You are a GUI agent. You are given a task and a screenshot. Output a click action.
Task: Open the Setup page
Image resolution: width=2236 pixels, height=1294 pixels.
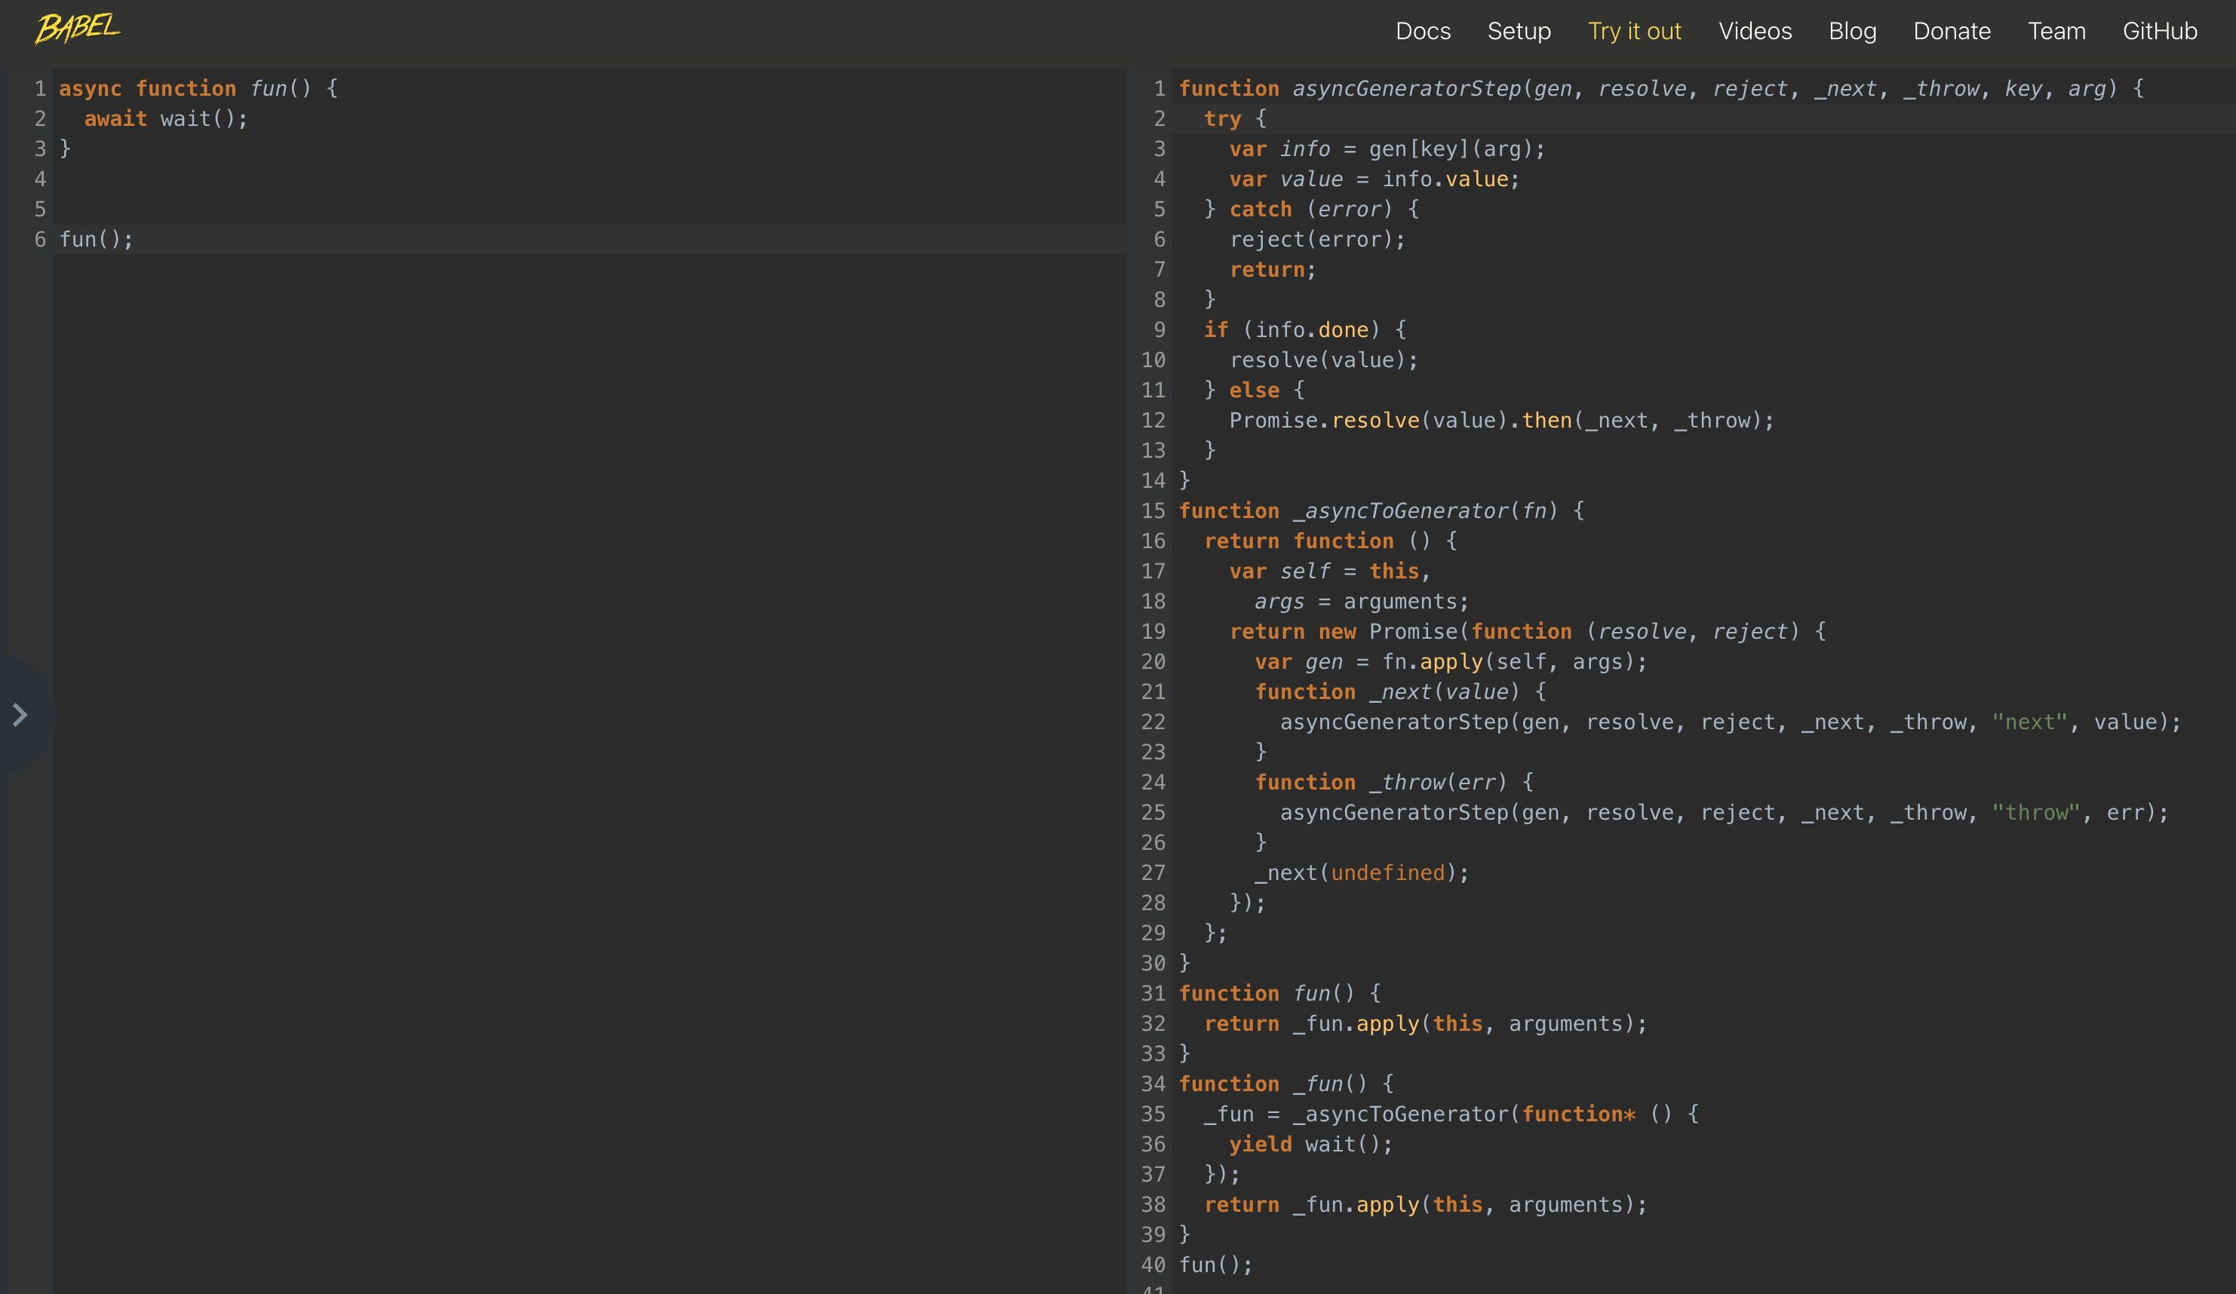tap(1519, 31)
